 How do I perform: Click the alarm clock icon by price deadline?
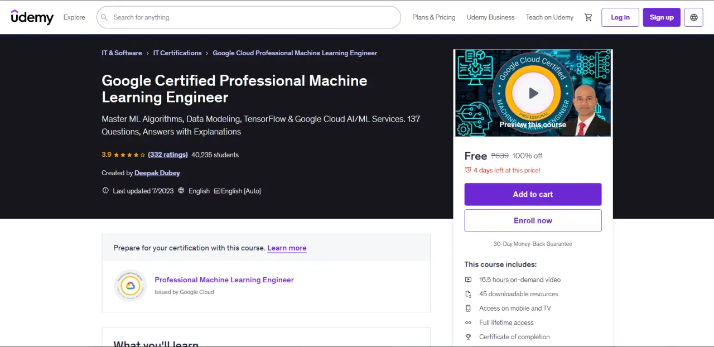click(468, 170)
